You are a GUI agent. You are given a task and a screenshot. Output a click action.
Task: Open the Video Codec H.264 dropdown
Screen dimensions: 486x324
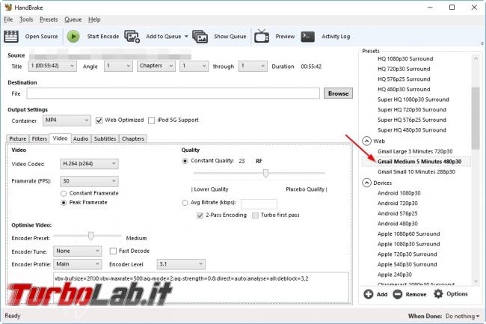coord(89,164)
